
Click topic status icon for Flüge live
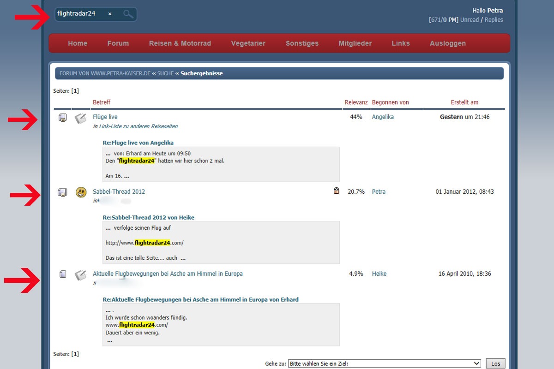[x=63, y=118]
